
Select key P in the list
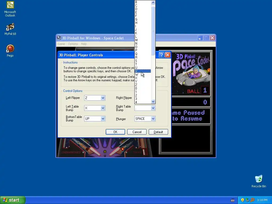(143, 50)
